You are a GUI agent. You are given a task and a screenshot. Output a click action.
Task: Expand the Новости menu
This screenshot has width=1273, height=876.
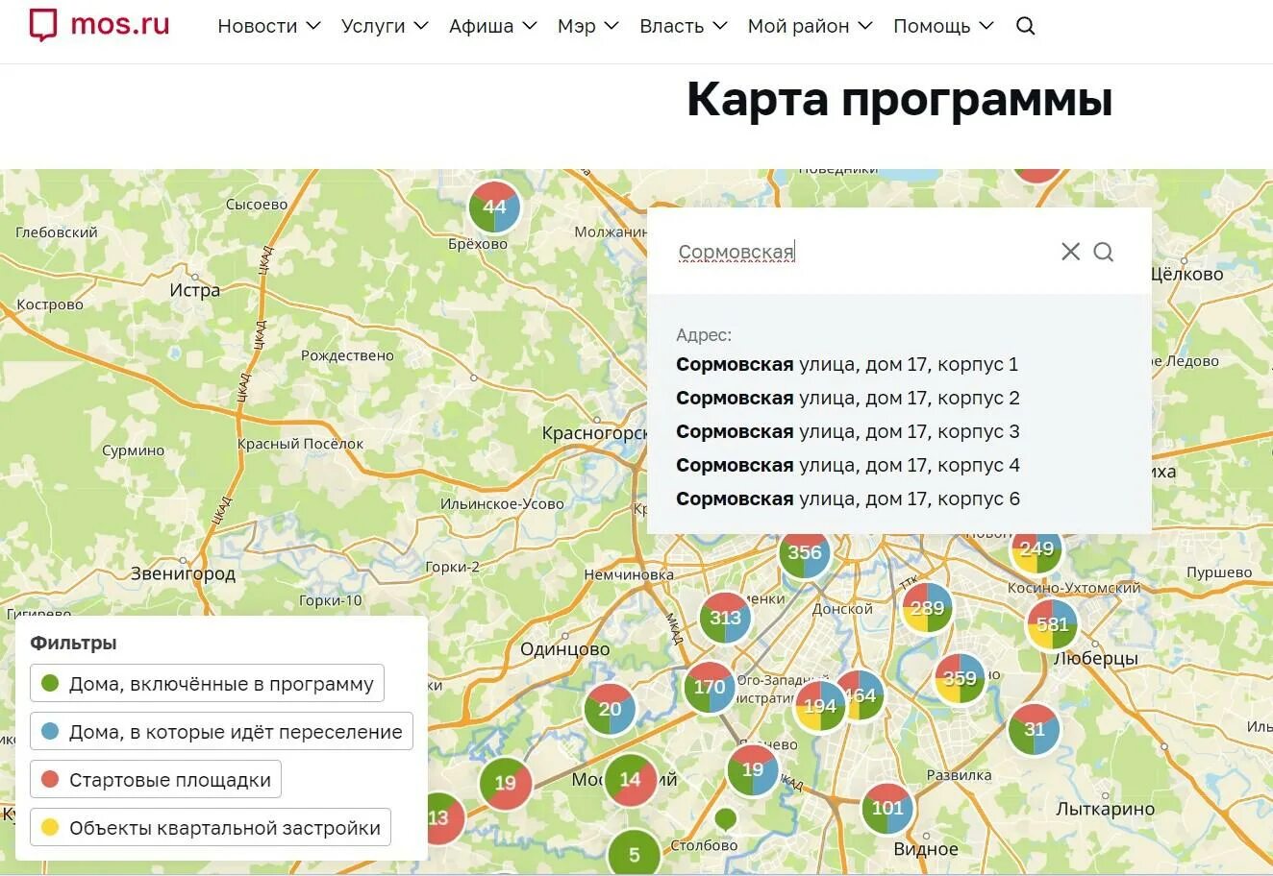269,27
